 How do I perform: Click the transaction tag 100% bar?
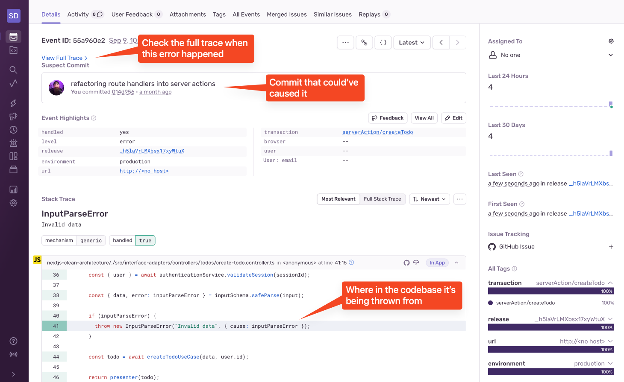tap(551, 291)
